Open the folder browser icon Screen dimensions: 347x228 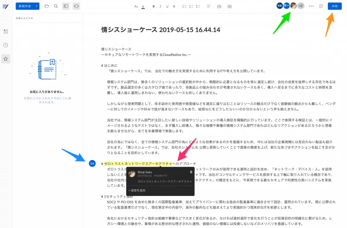[x=47, y=6]
